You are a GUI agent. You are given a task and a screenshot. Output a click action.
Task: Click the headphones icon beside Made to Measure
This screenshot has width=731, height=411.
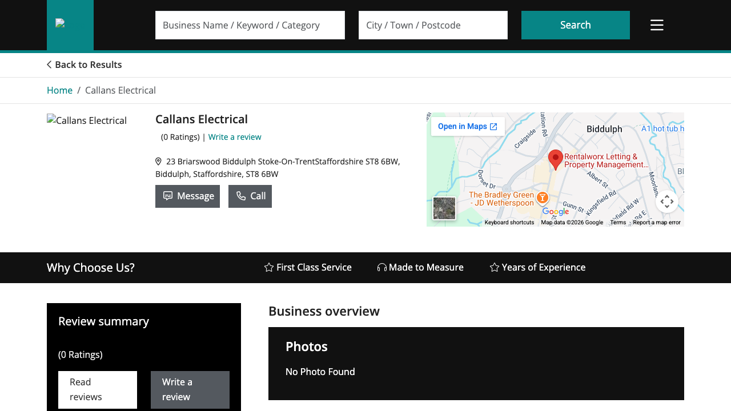pyautogui.click(x=381, y=267)
